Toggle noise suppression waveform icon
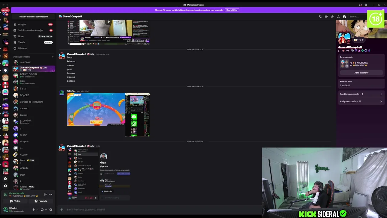 pyautogui.click(x=45, y=195)
